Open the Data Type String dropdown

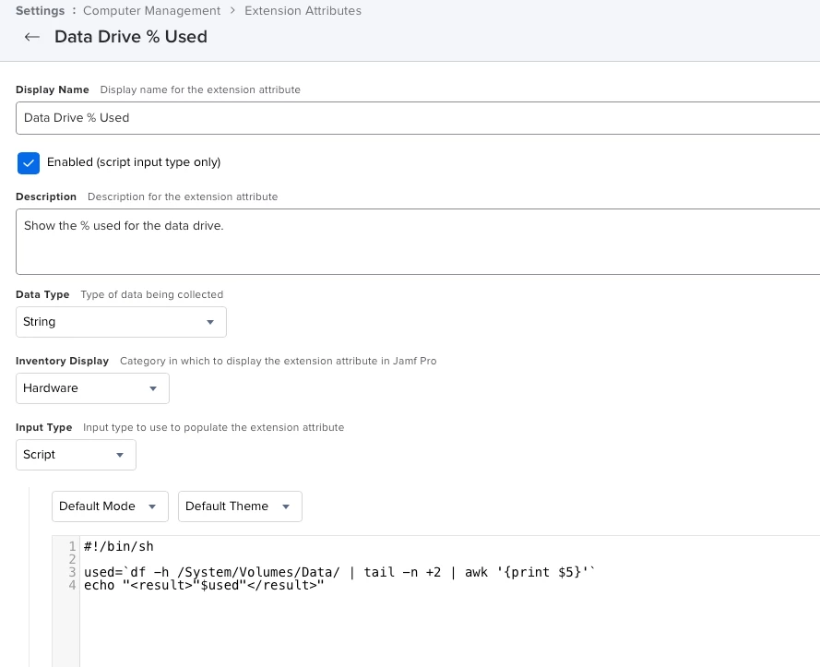(x=121, y=322)
